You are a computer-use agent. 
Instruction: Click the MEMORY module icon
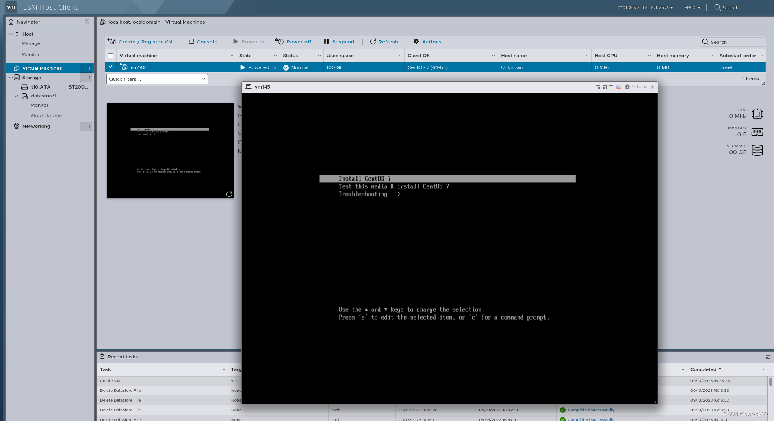757,132
